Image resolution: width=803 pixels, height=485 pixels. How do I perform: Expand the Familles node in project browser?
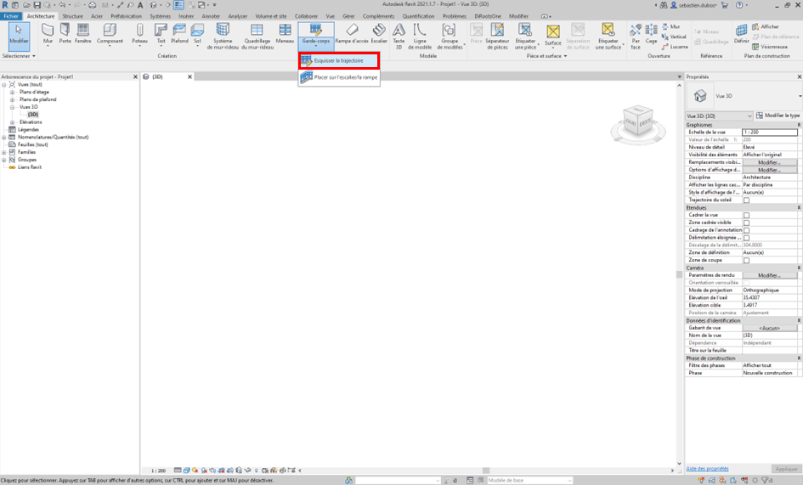pos(4,152)
